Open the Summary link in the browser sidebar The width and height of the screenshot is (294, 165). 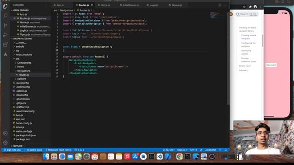[243, 70]
